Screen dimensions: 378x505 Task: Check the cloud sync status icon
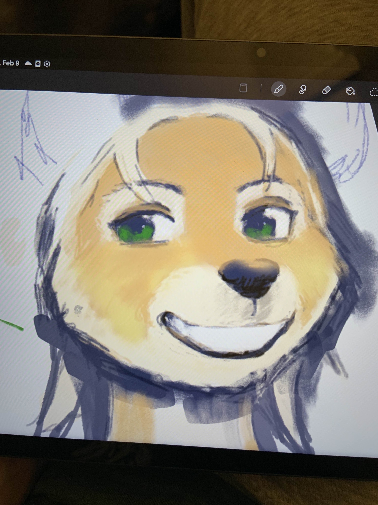click(x=28, y=63)
